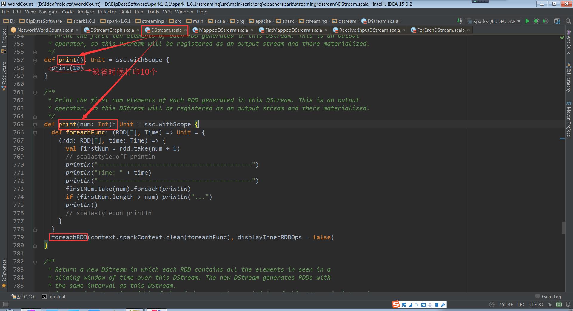Image resolution: width=573 pixels, height=311 pixels.
Task: Open the run configuration dropdown SparkSQLUDFUDAF
Action: 494,21
